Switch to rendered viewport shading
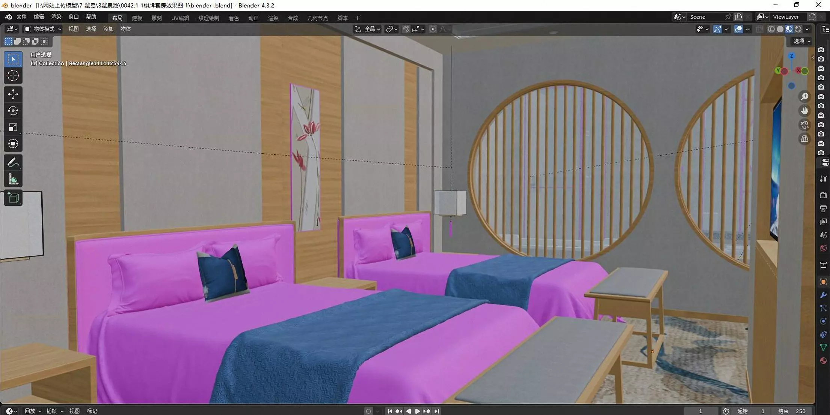 click(x=798, y=29)
